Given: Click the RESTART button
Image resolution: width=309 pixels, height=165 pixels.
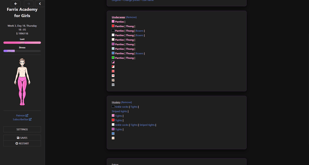Looking at the screenshot, I should tap(22, 143).
